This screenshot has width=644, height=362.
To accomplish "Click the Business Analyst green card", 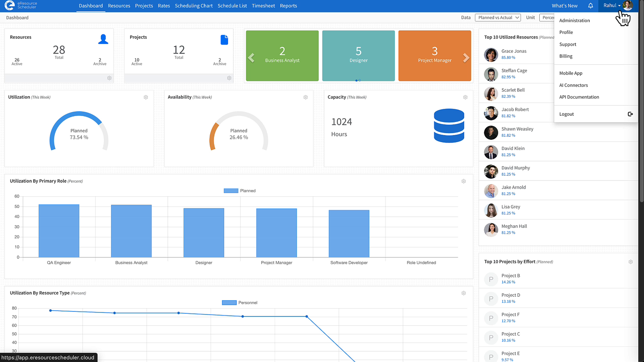I will (282, 56).
